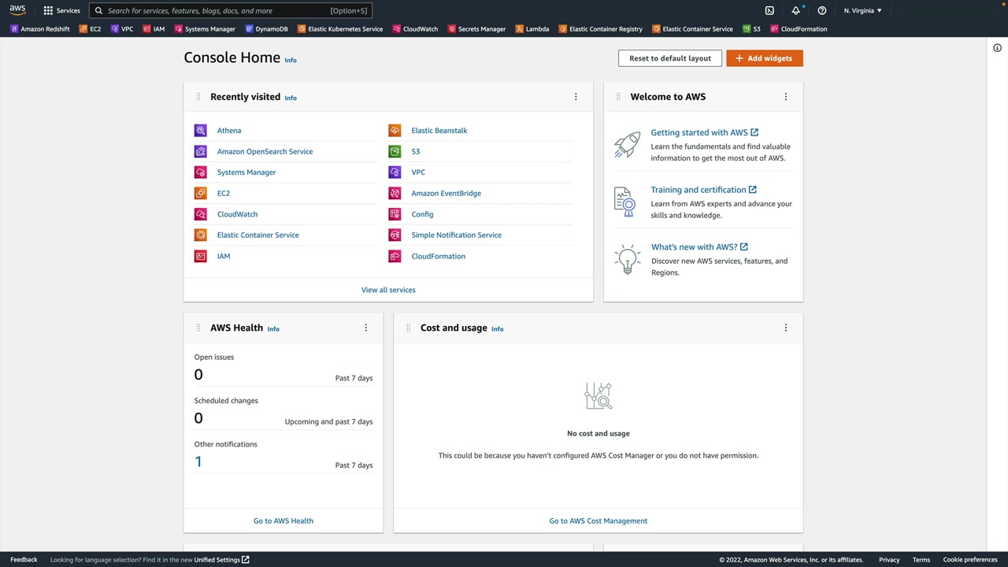Open the Terms link in footer
The image size is (1008, 567).
[921, 560]
